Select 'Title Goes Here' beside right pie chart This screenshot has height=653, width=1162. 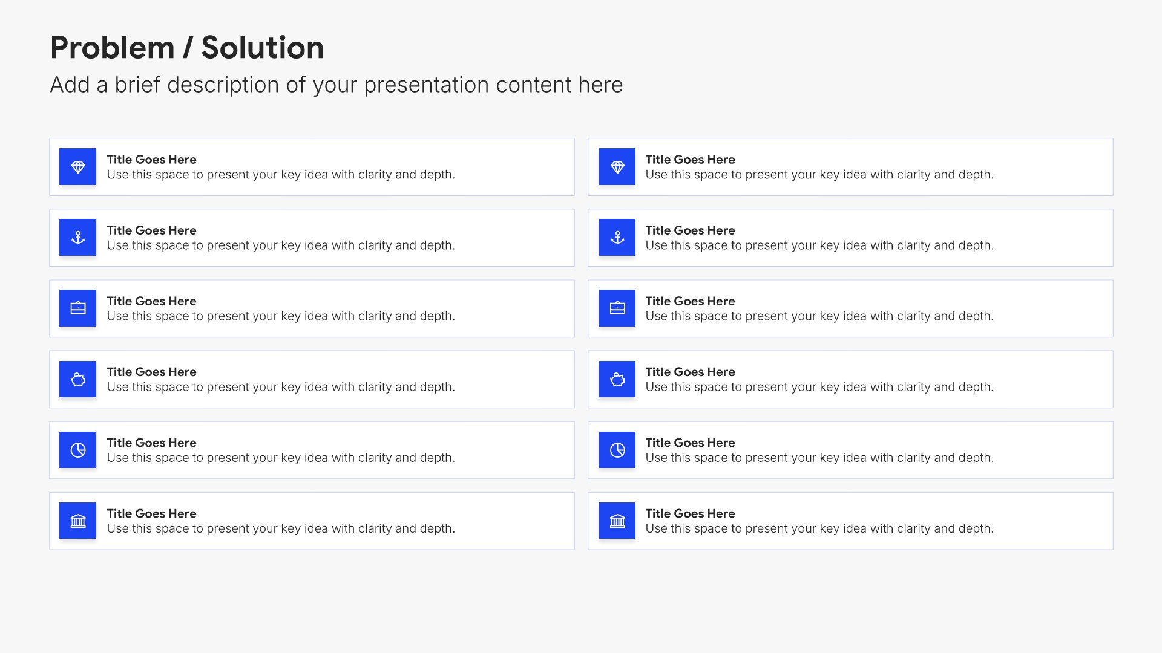(690, 443)
